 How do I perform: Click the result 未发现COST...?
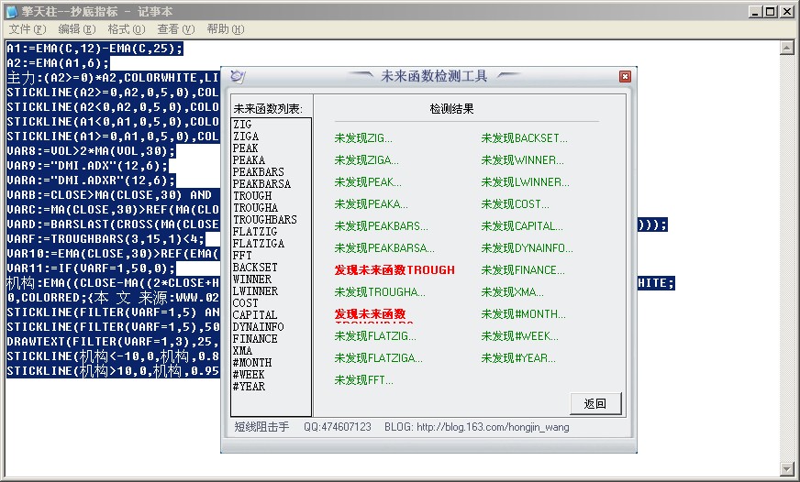tap(516, 204)
